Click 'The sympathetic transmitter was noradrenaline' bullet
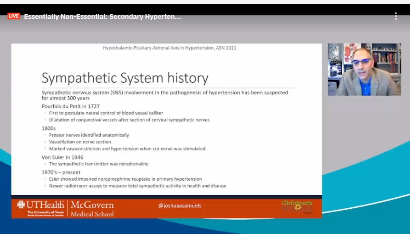410x234 pixels. pyautogui.click(x=99, y=164)
